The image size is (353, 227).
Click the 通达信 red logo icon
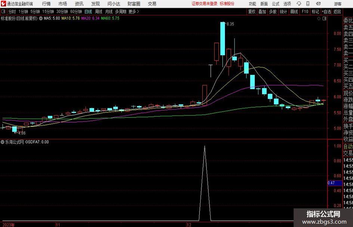coord(4,4)
